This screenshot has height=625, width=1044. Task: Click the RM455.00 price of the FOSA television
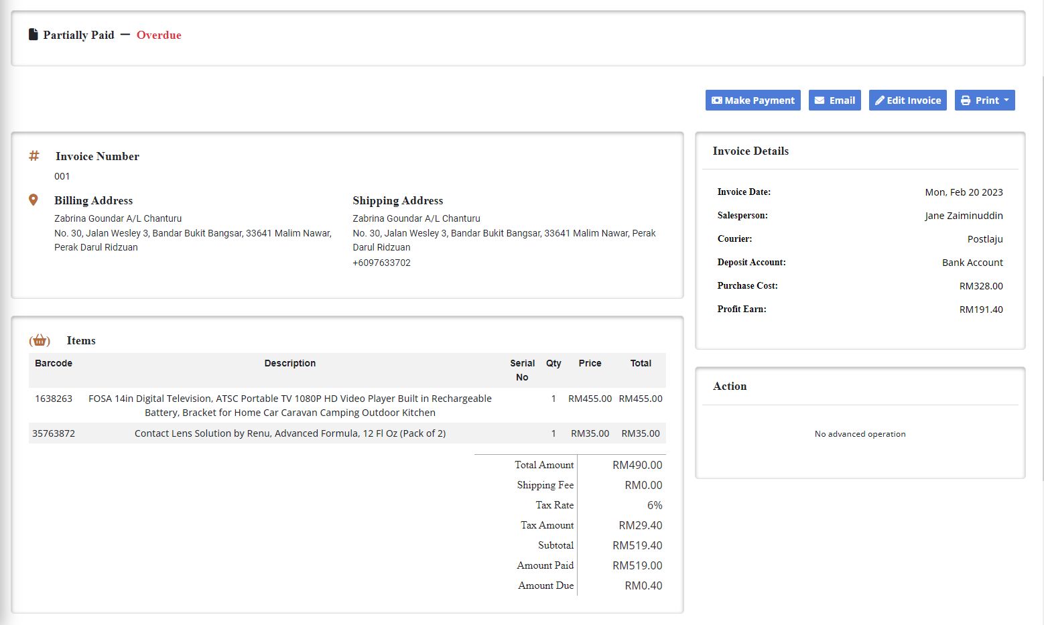pyautogui.click(x=590, y=399)
